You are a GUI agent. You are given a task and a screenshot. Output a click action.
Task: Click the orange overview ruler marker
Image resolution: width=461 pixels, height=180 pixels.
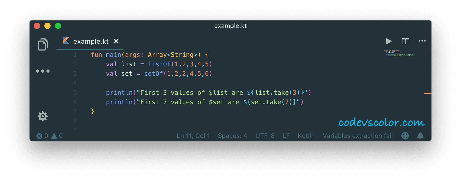(428, 93)
